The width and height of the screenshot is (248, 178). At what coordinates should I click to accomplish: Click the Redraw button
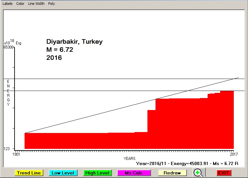[172, 173]
